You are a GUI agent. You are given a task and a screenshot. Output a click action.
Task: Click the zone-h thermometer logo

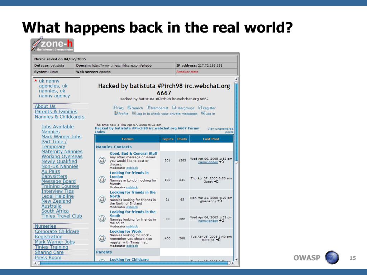52,44
